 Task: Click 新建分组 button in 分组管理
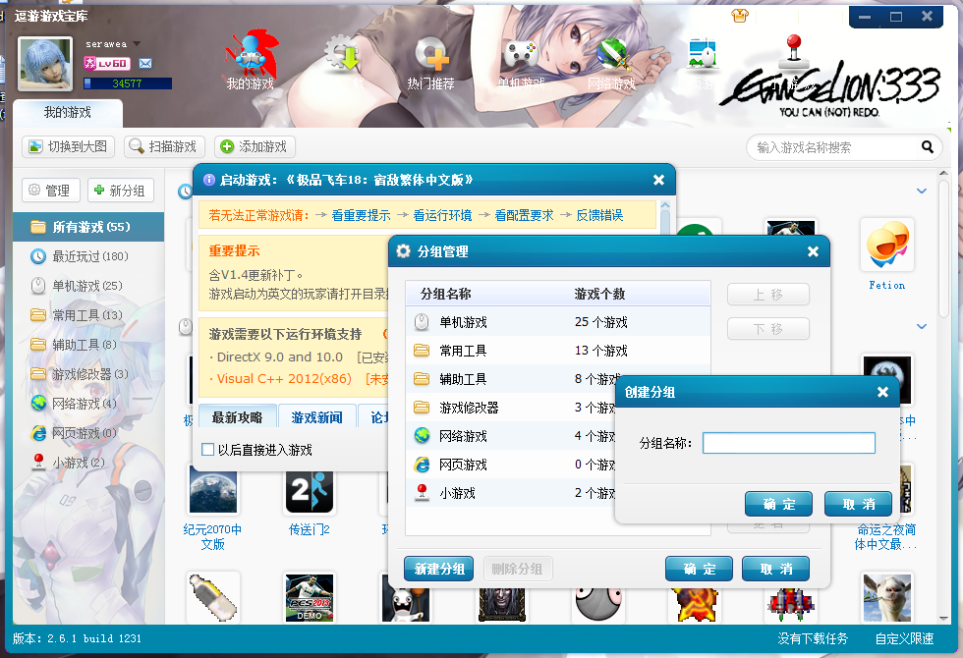[x=439, y=569]
